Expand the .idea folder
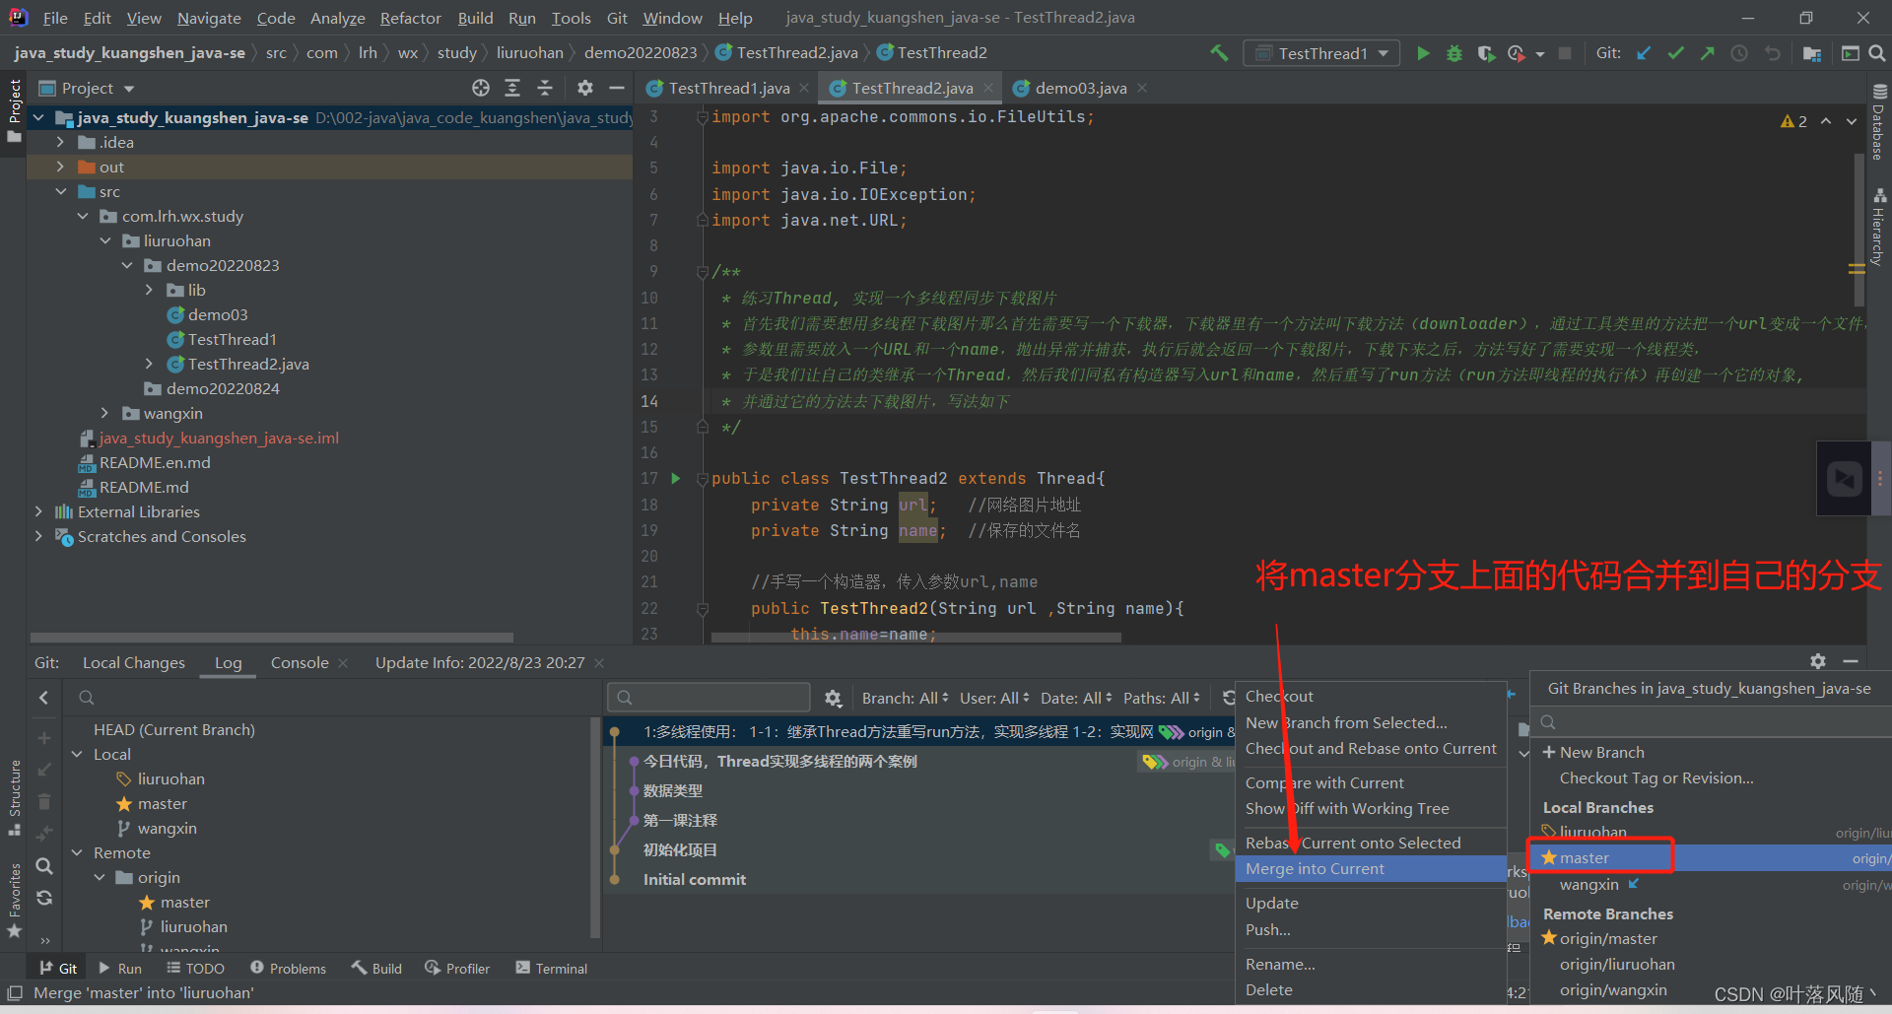1892x1014 pixels. click(60, 142)
